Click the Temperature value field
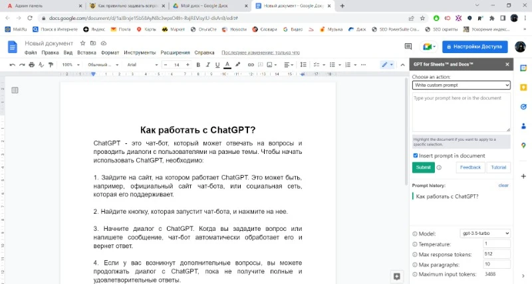The image size is (532, 284). click(x=497, y=244)
